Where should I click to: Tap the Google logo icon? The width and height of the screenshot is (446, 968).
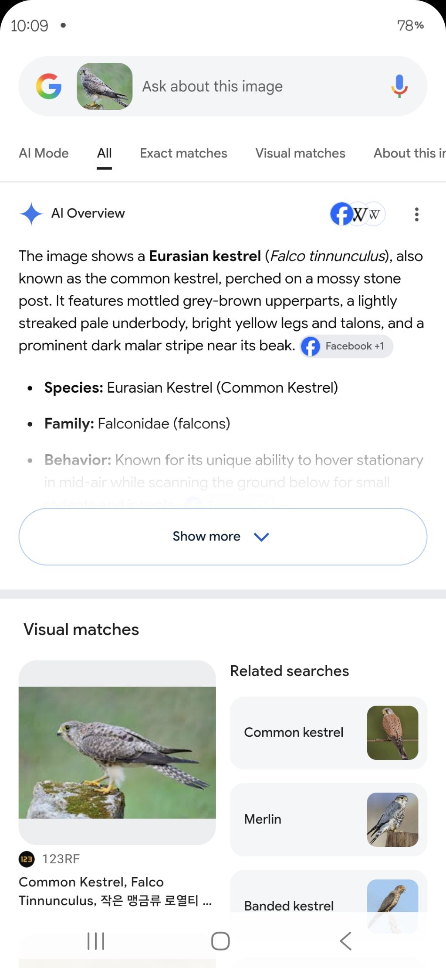pyautogui.click(x=48, y=86)
